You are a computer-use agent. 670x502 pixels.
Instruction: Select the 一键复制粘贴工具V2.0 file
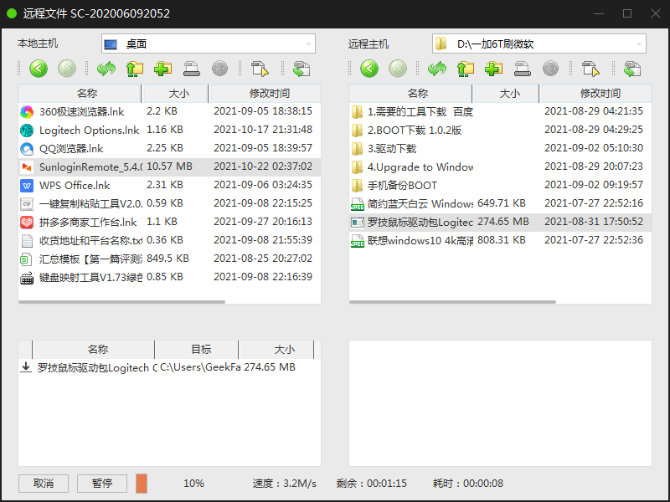(x=170, y=203)
